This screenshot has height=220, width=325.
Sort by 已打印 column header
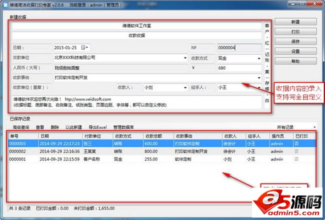pyautogui.click(x=304, y=136)
